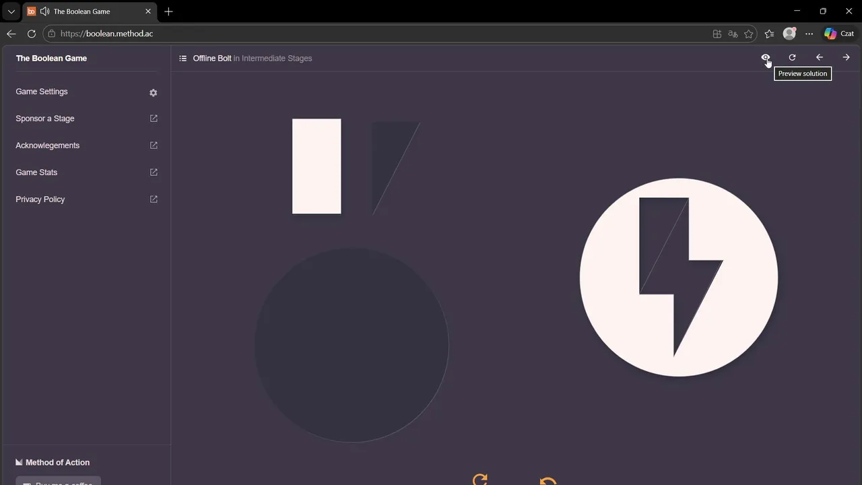Screen dimensions: 862x485
Task: Click the Method of Action logo icon
Action: click(19, 462)
